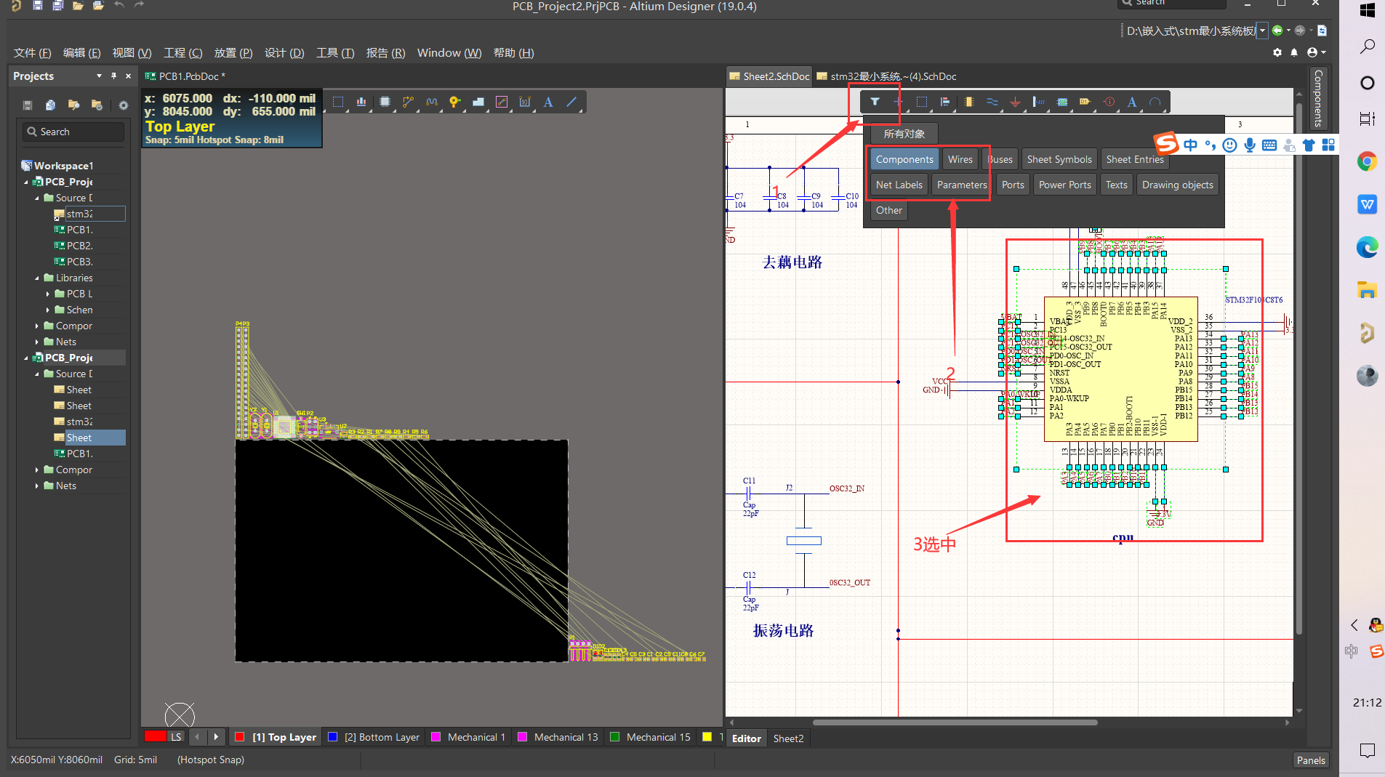Image resolution: width=1385 pixels, height=777 pixels.
Task: Toggle the Ports selection filter
Action: [x=1013, y=185]
